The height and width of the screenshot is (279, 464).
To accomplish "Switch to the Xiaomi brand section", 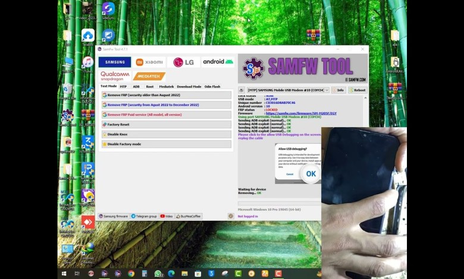I will click(x=148, y=62).
